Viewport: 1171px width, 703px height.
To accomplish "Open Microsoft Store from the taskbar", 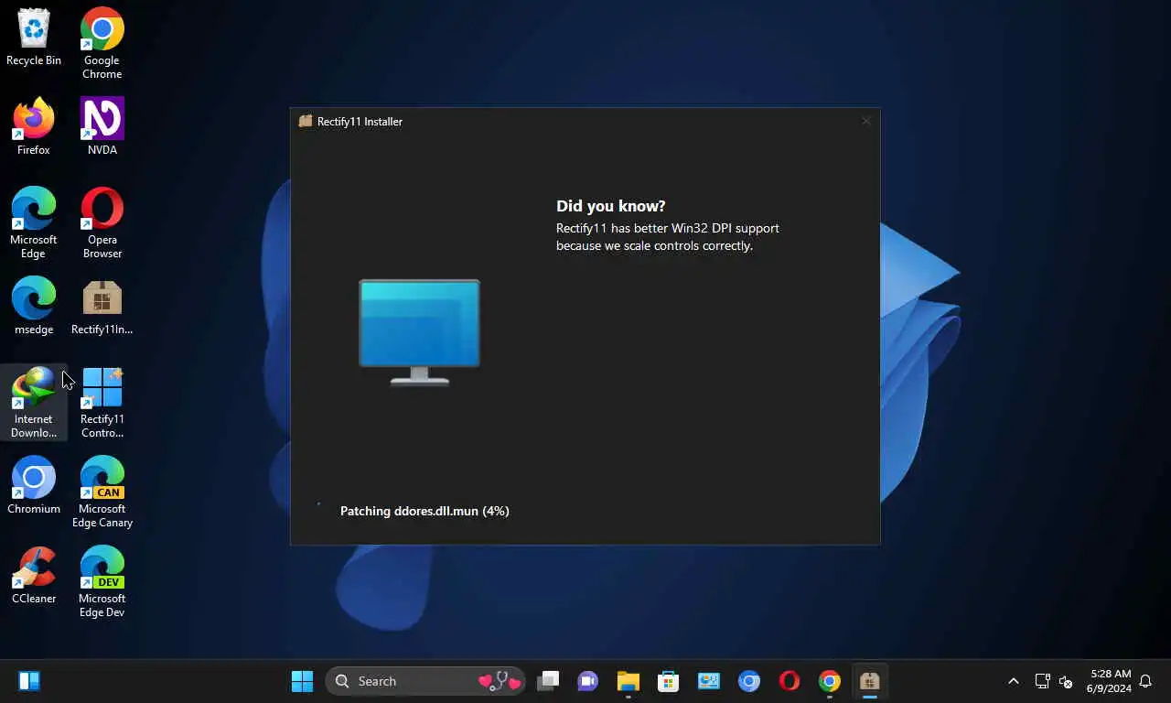I will (x=669, y=681).
